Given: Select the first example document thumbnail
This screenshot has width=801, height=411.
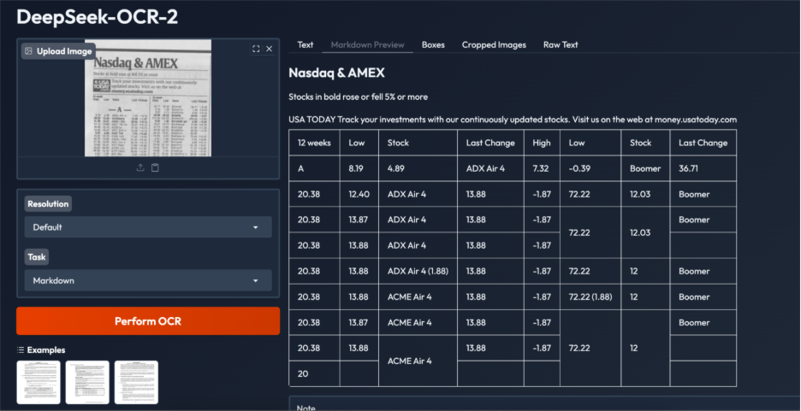Looking at the screenshot, I should pyautogui.click(x=39, y=383).
